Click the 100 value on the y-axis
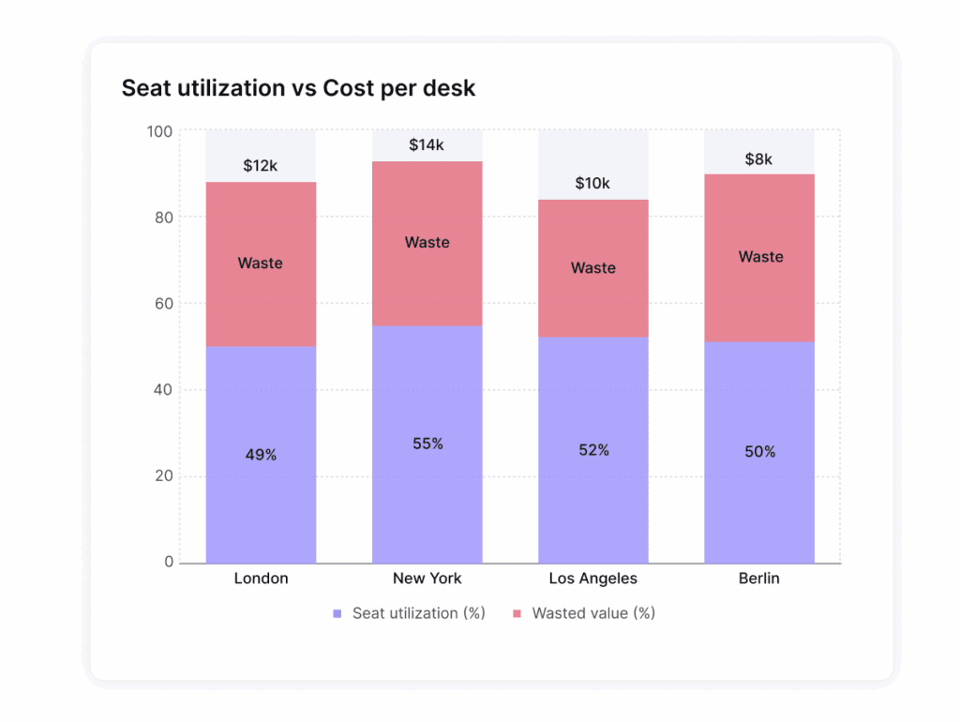Viewport: 960px width, 722px height. point(160,131)
